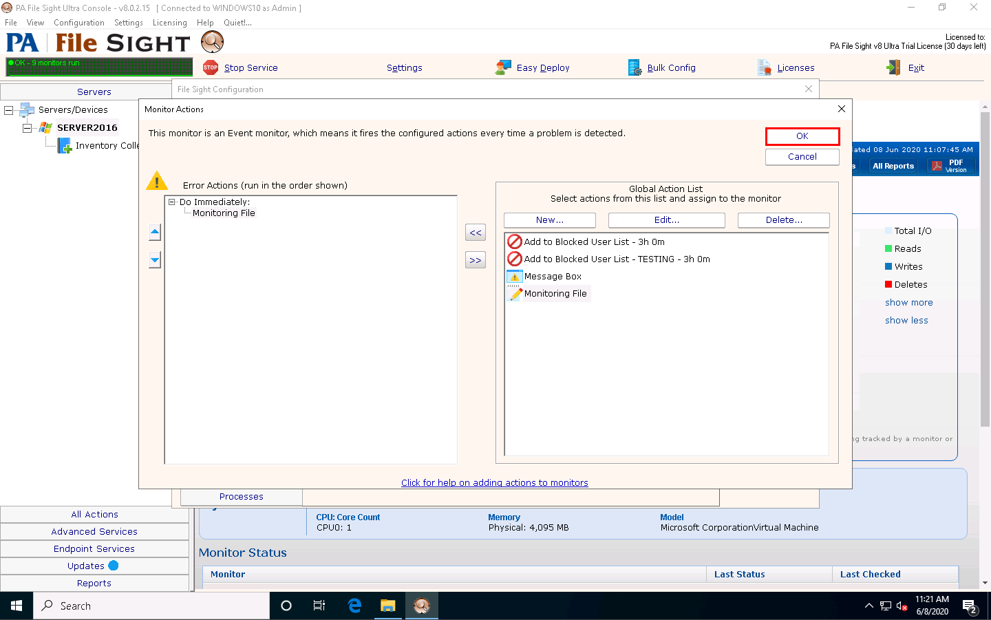
Task: Open the Quiet!... menu
Action: (x=237, y=23)
